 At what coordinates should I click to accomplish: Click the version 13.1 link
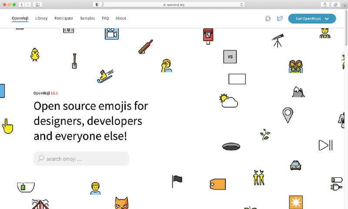click(x=54, y=93)
